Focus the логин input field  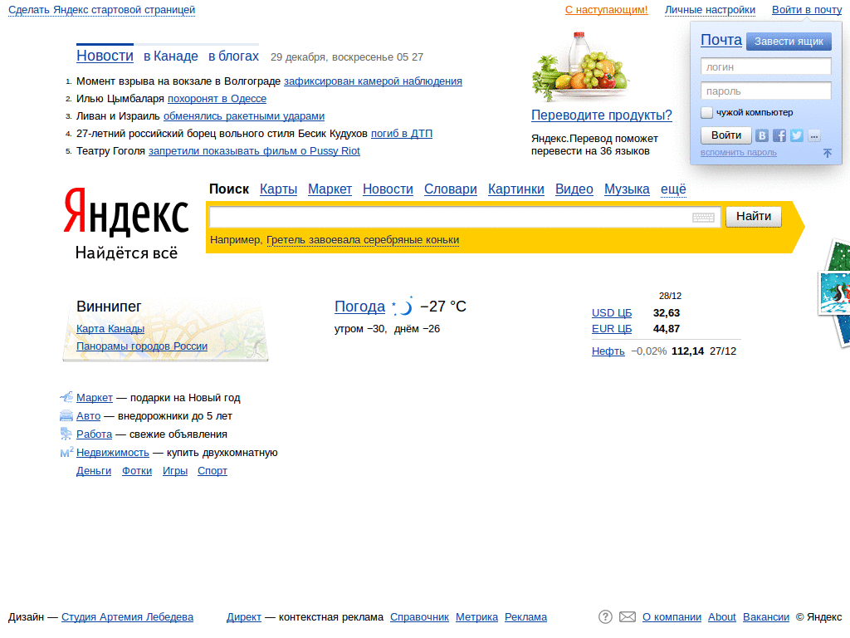(x=766, y=66)
